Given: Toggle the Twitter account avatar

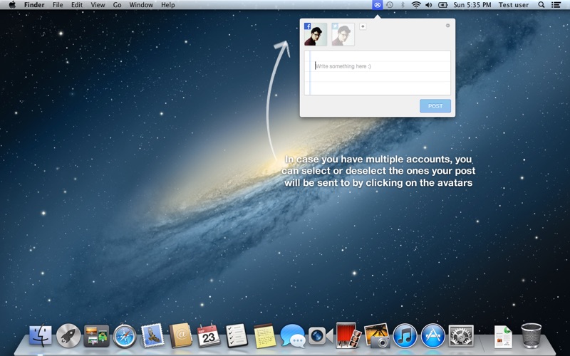Looking at the screenshot, I should (343, 34).
